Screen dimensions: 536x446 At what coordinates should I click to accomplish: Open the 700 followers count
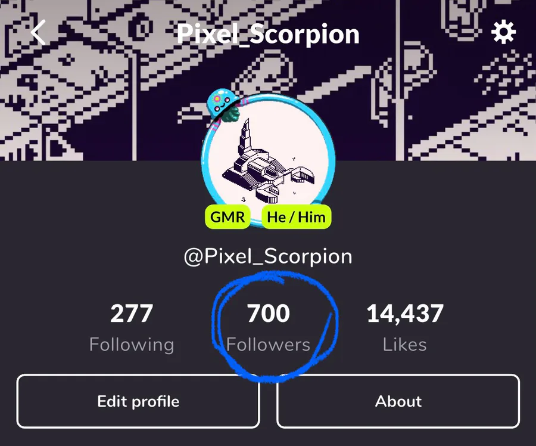tap(269, 314)
